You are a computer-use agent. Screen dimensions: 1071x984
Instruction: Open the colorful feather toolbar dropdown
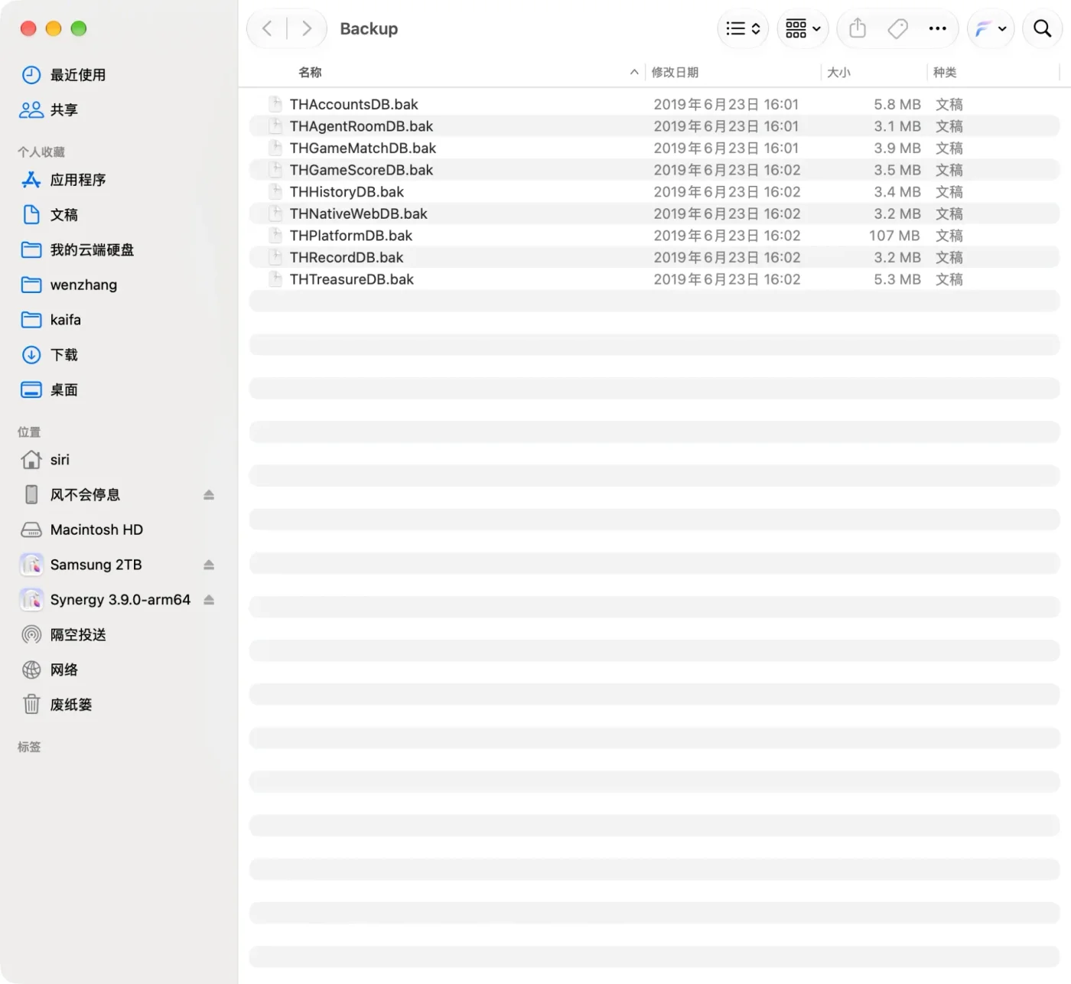(991, 29)
